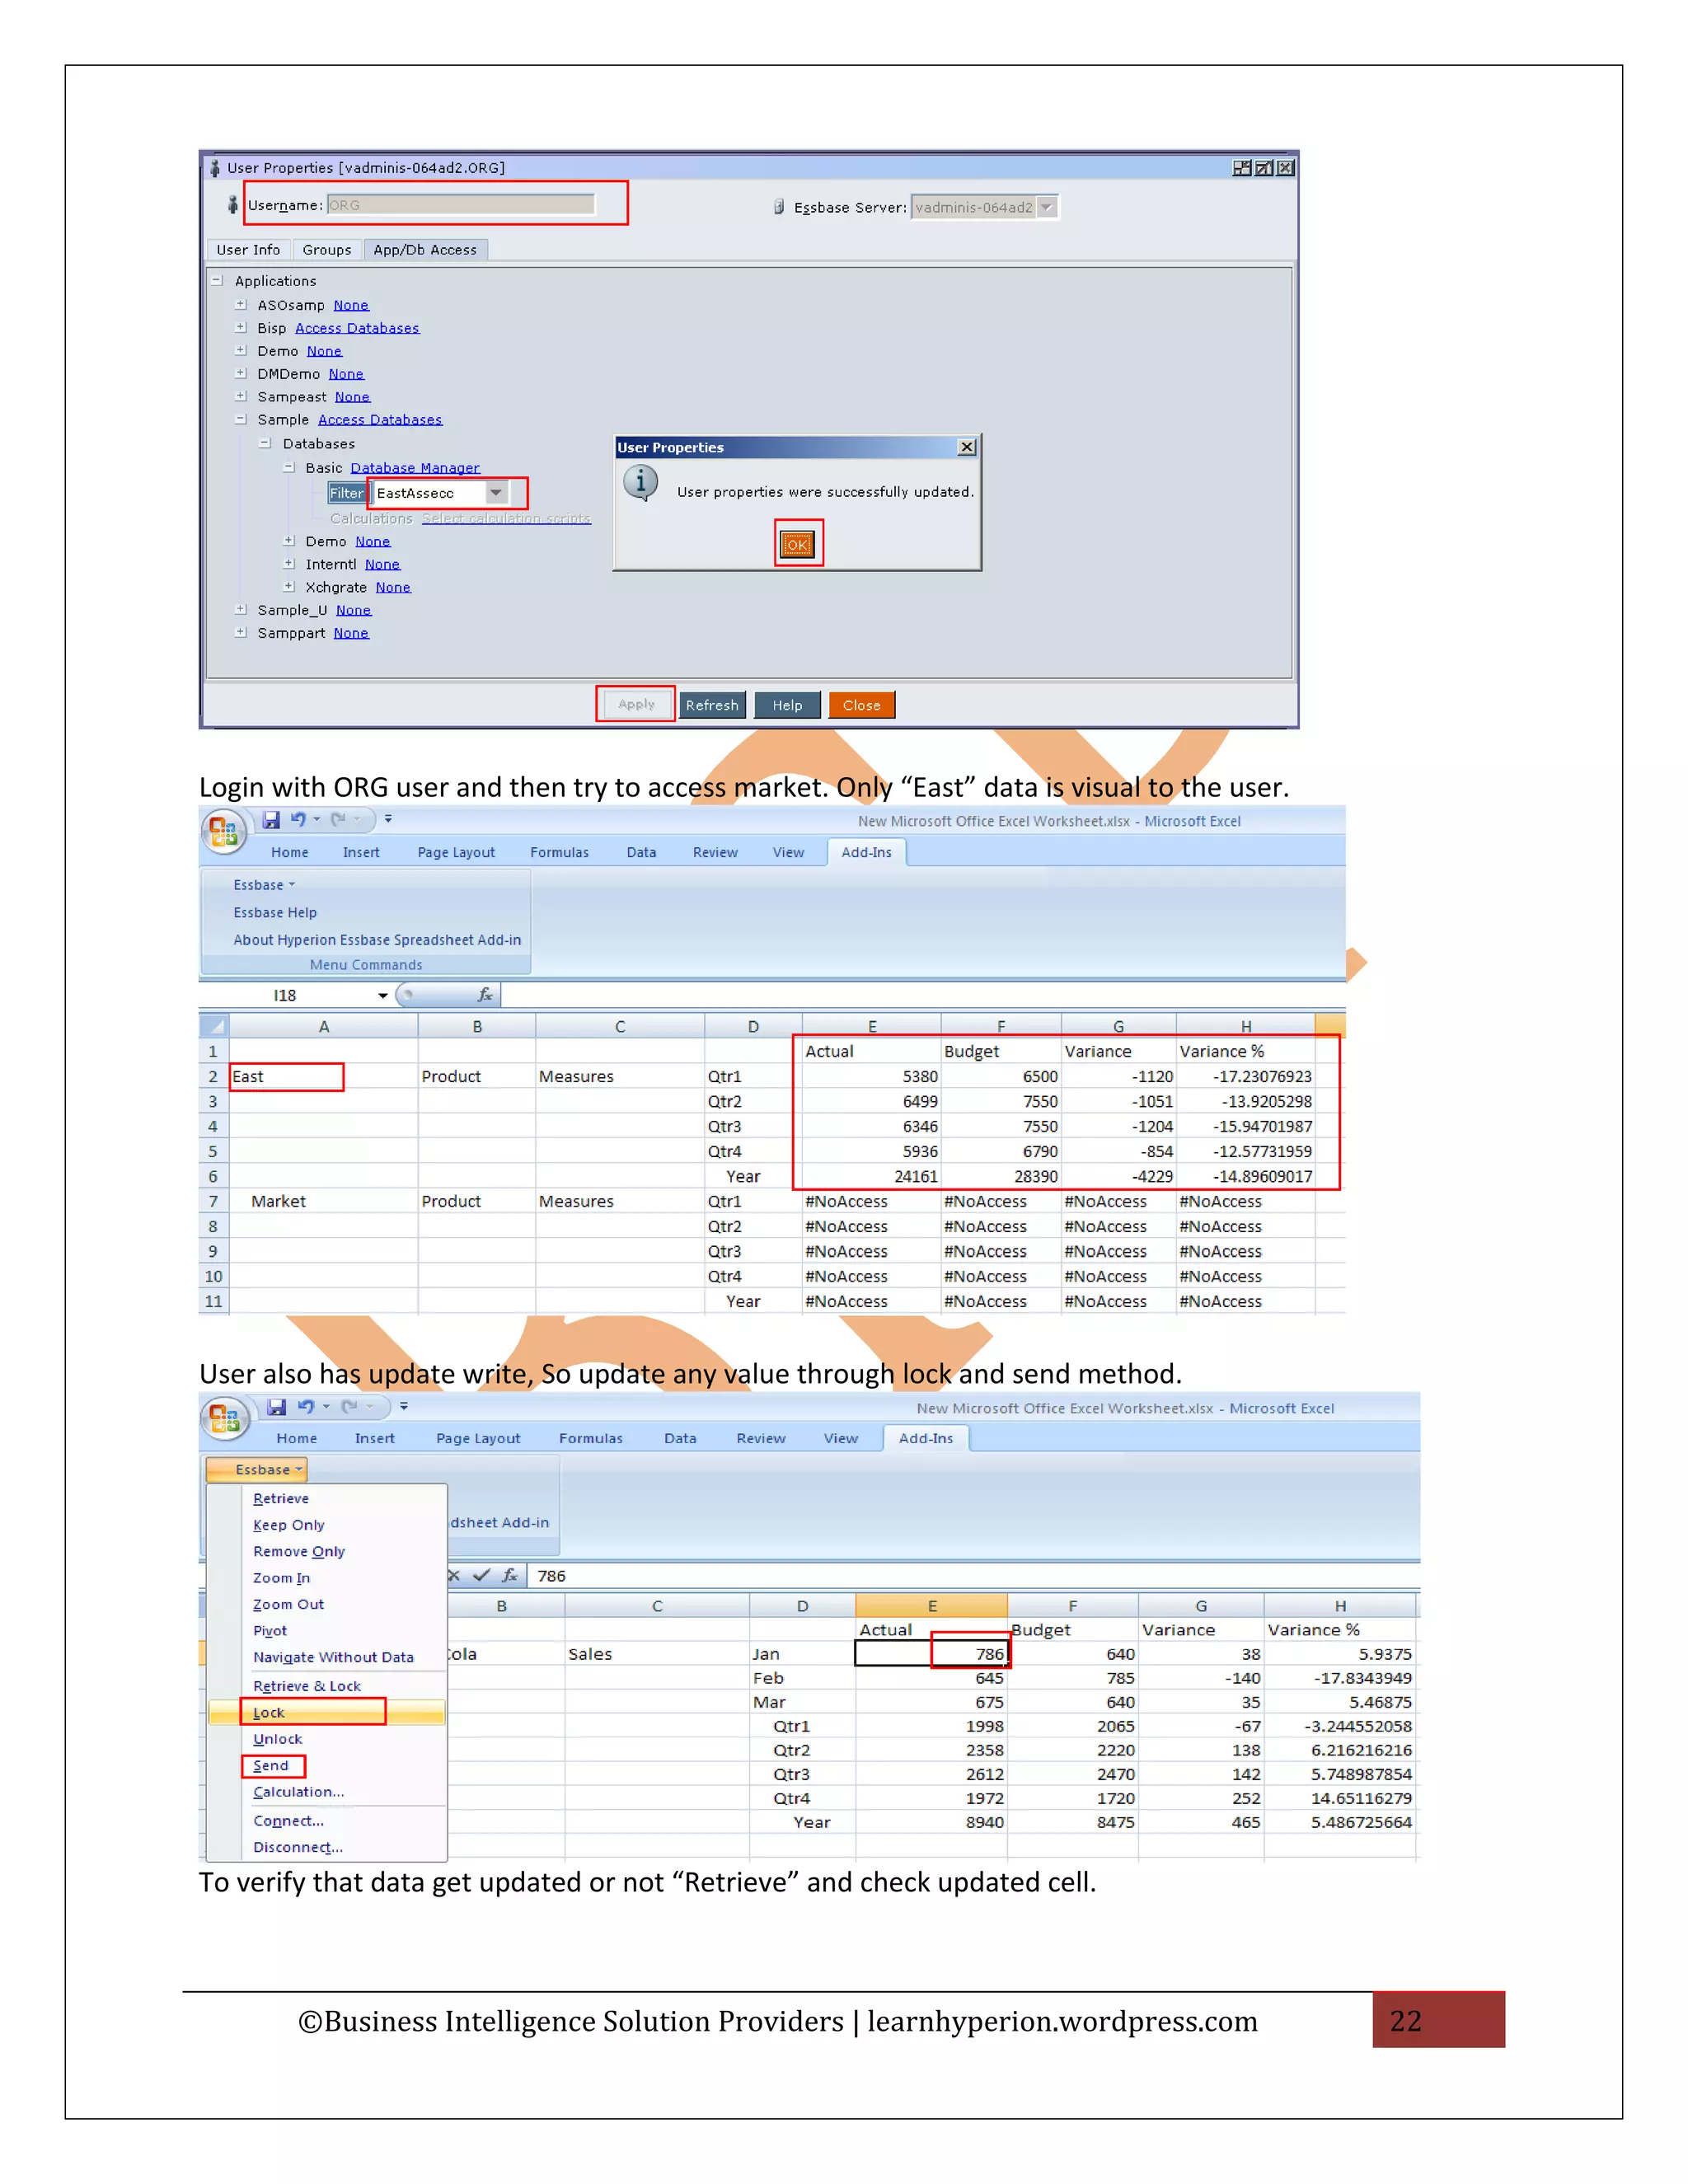Select cell containing 786 in second Excel

(x=932, y=1654)
